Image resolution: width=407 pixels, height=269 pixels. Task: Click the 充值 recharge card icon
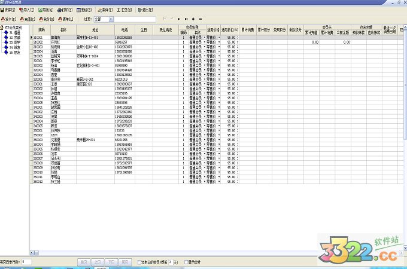pos(22,19)
